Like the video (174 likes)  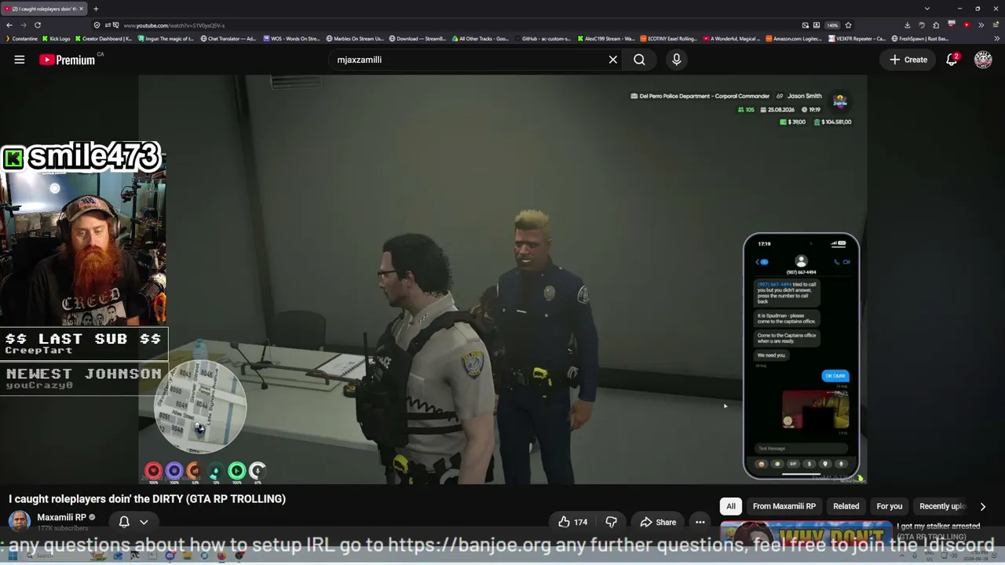(x=572, y=522)
